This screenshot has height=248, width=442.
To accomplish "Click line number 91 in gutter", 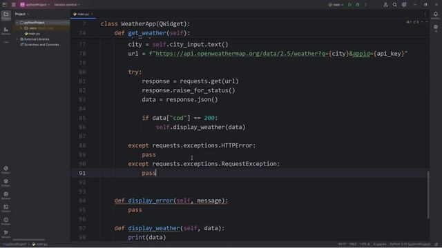I will click(x=82, y=173).
